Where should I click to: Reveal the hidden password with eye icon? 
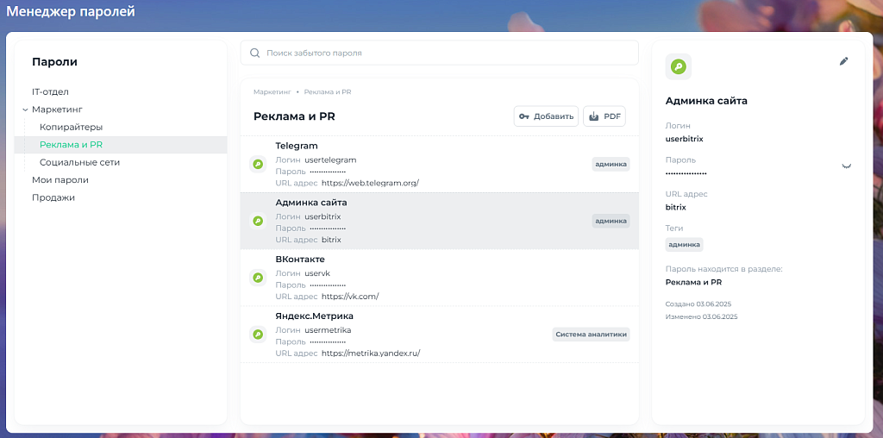tap(846, 166)
